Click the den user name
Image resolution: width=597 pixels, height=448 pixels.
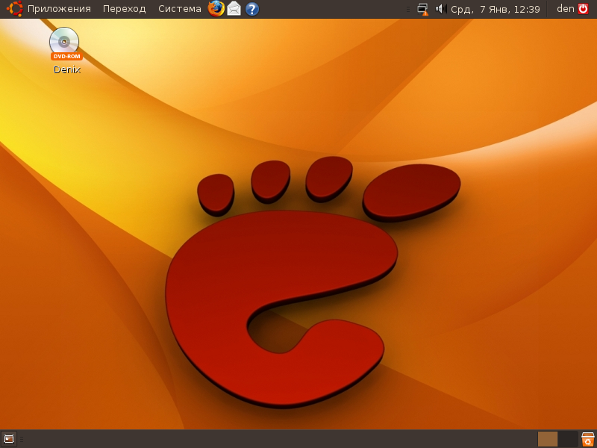pos(566,9)
